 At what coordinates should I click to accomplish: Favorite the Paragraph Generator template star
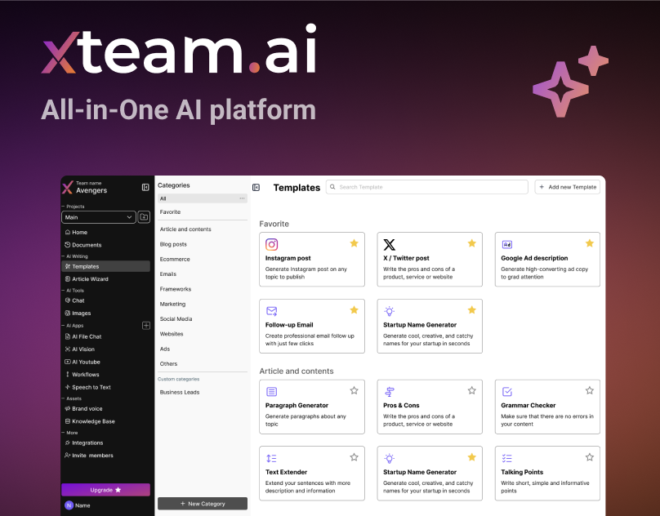click(354, 391)
